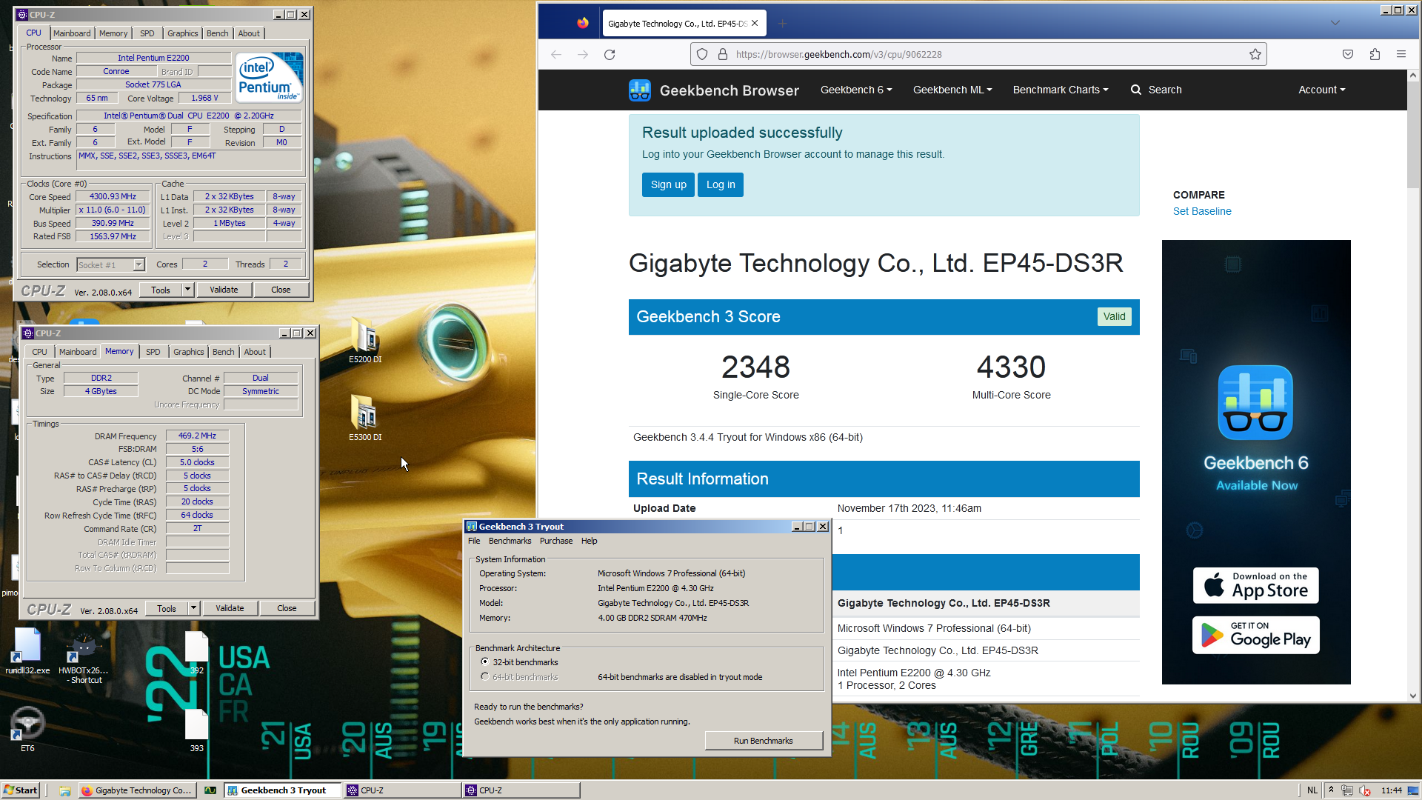Select the ET6 desktop shortcut icon
The width and height of the screenshot is (1422, 800).
(x=27, y=729)
